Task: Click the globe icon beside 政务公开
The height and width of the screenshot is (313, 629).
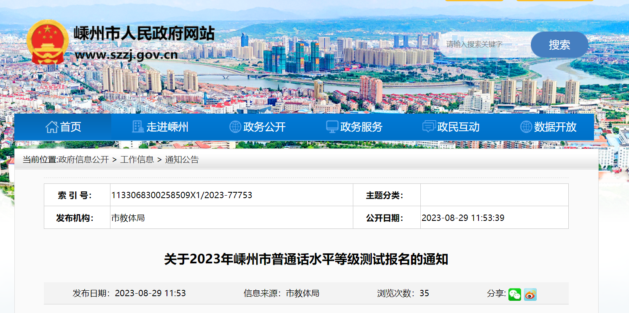Action: pyautogui.click(x=235, y=127)
